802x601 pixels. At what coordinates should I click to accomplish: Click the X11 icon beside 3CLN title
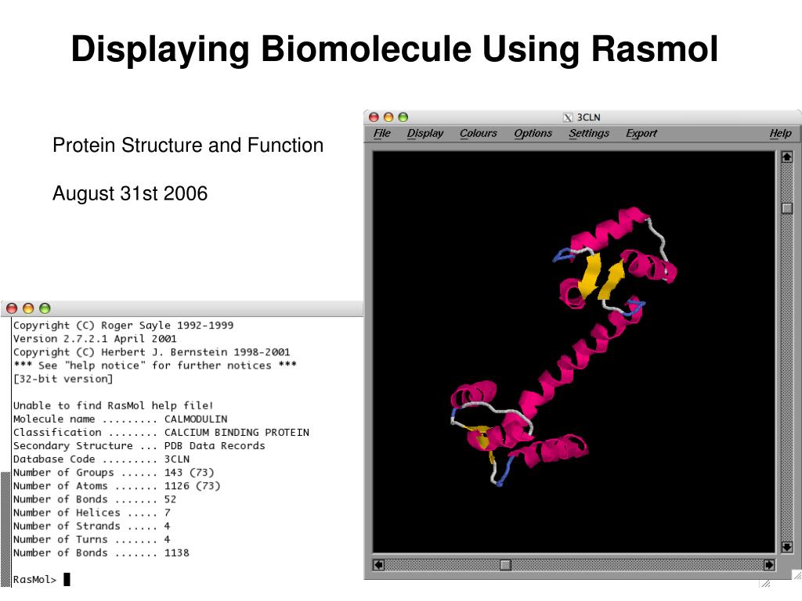point(568,117)
